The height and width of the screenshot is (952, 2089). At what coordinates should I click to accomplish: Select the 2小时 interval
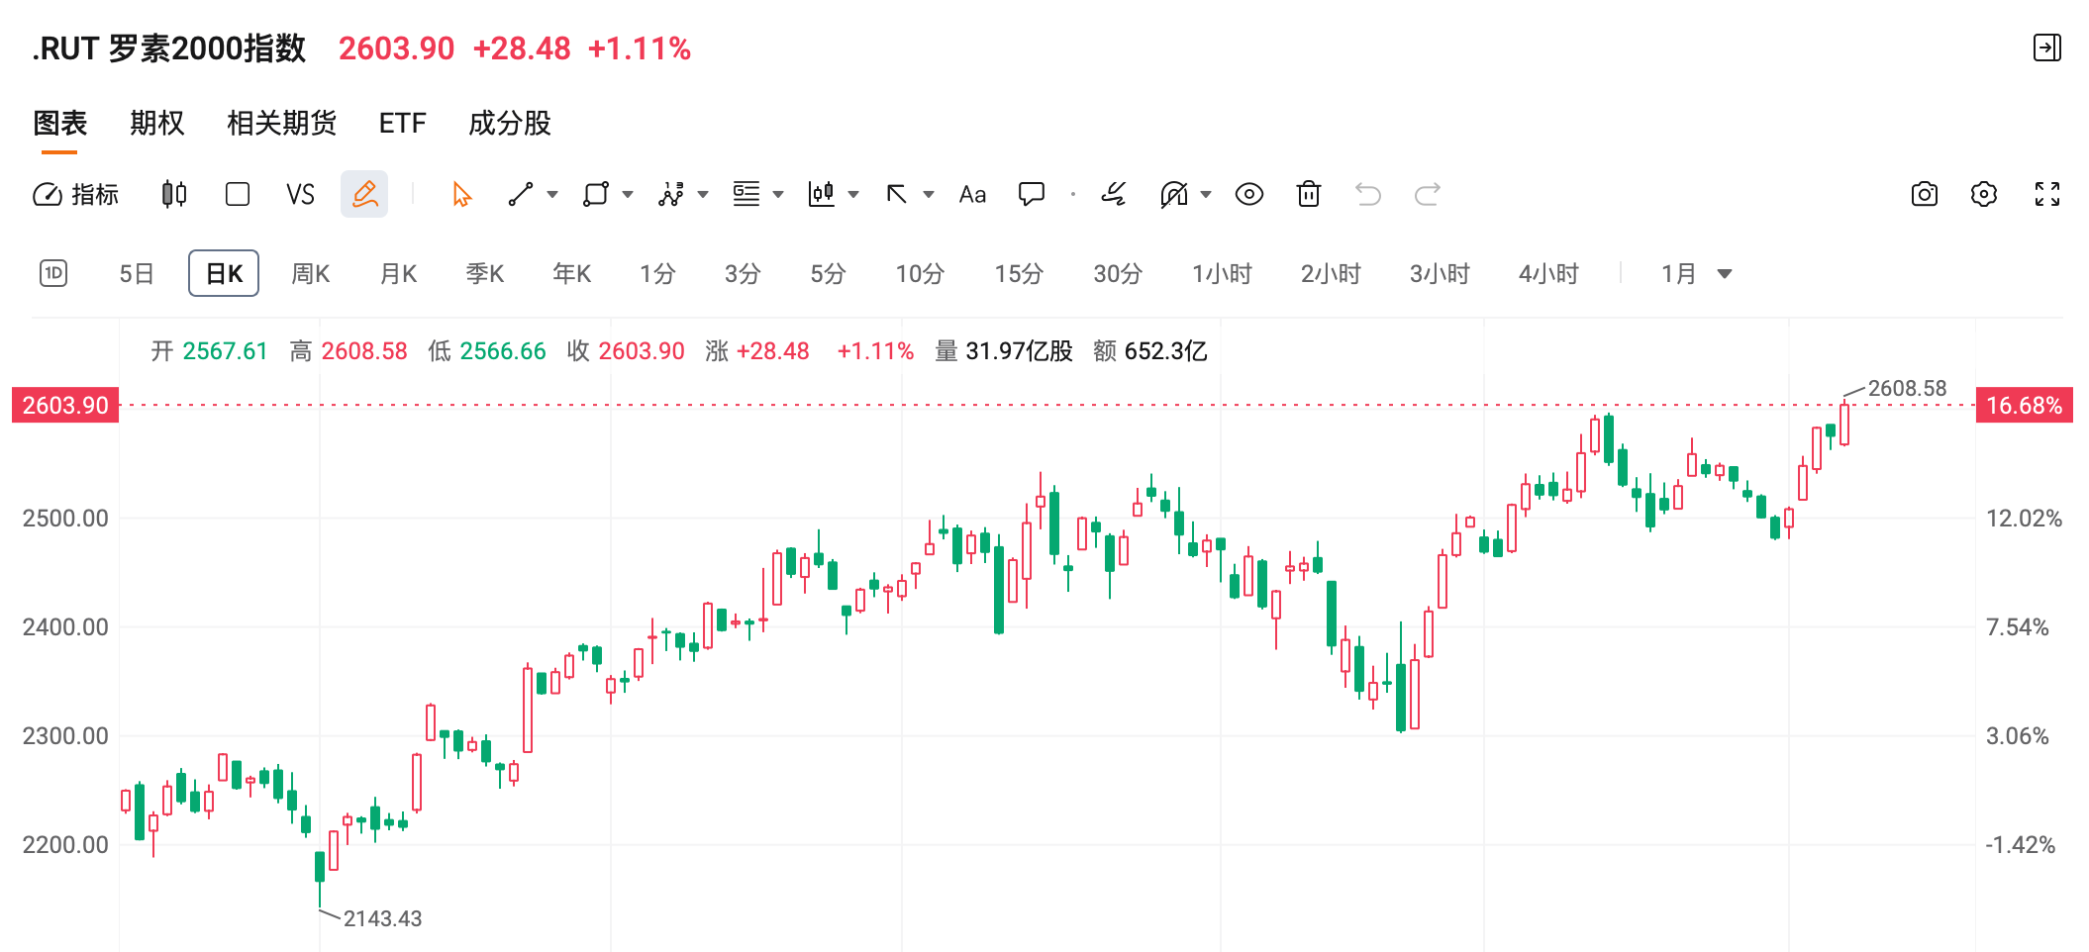point(1332,274)
